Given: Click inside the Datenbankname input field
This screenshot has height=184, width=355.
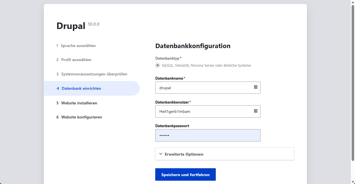Looking at the screenshot, I should click(203, 87).
